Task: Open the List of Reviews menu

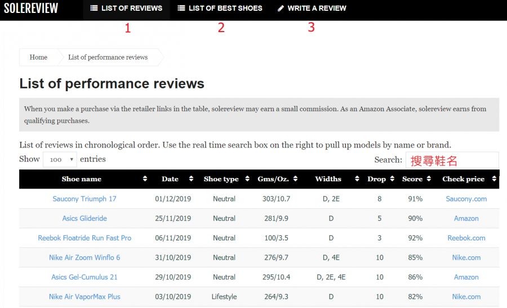Action: click(x=126, y=8)
